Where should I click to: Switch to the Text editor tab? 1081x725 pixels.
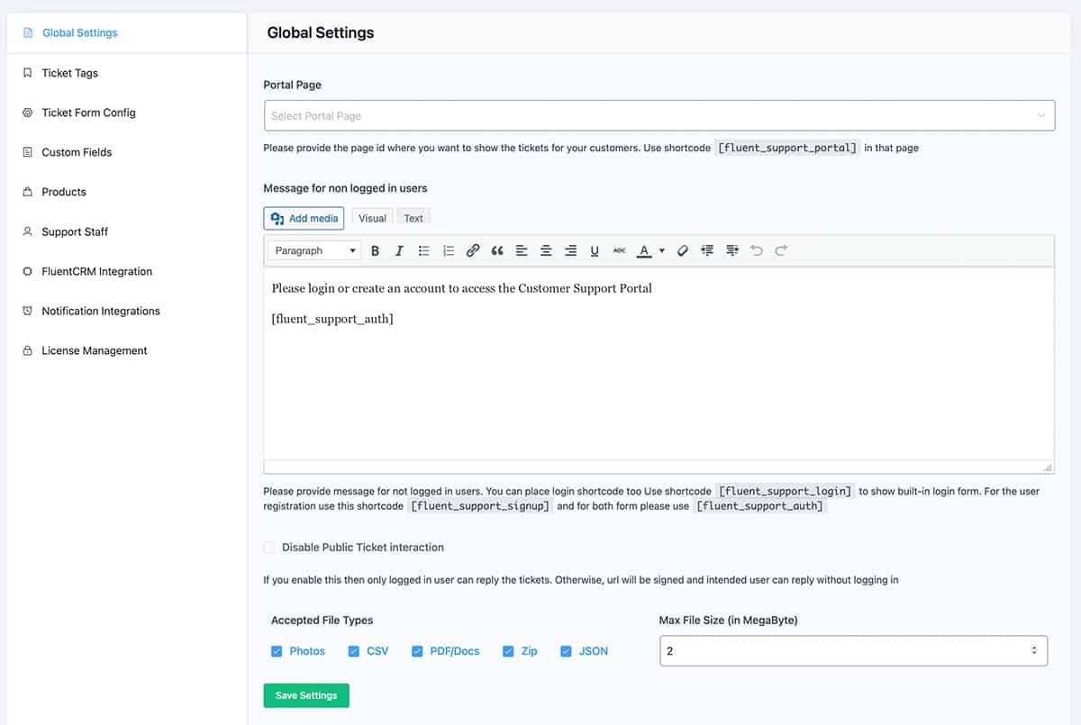point(413,218)
